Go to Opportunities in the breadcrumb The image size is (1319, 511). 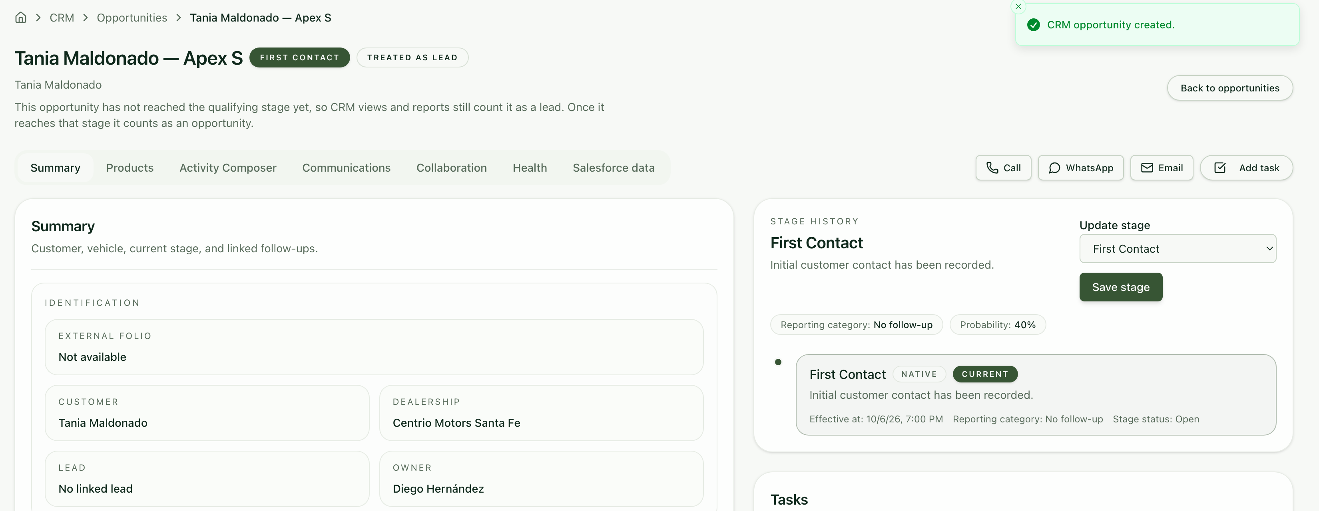tap(132, 18)
